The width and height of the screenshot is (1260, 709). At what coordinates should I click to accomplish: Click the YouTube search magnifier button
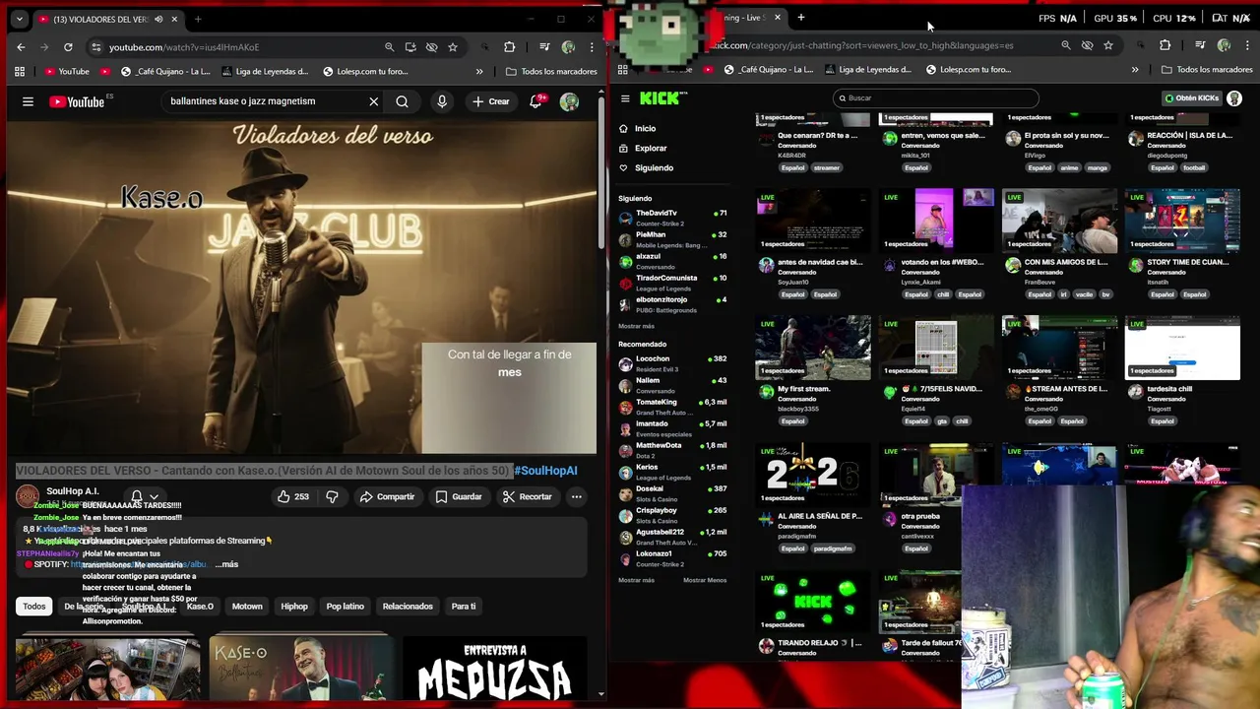pyautogui.click(x=402, y=101)
